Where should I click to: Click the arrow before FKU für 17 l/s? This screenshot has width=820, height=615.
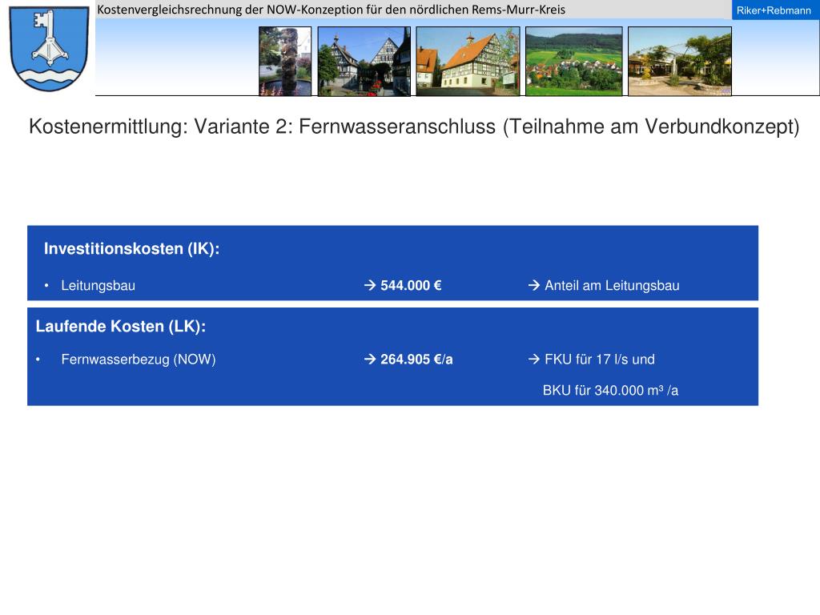[x=534, y=359]
